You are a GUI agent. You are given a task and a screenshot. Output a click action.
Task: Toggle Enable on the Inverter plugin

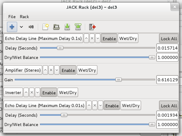[49, 92]
